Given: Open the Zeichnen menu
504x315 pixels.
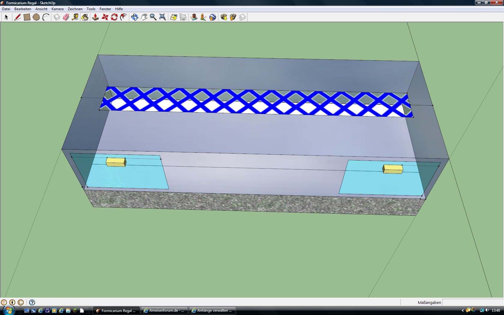Looking at the screenshot, I should (75, 9).
